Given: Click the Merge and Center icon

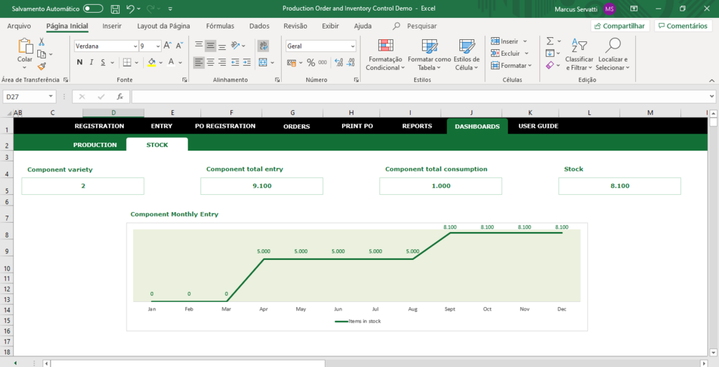Looking at the screenshot, I should [x=263, y=62].
